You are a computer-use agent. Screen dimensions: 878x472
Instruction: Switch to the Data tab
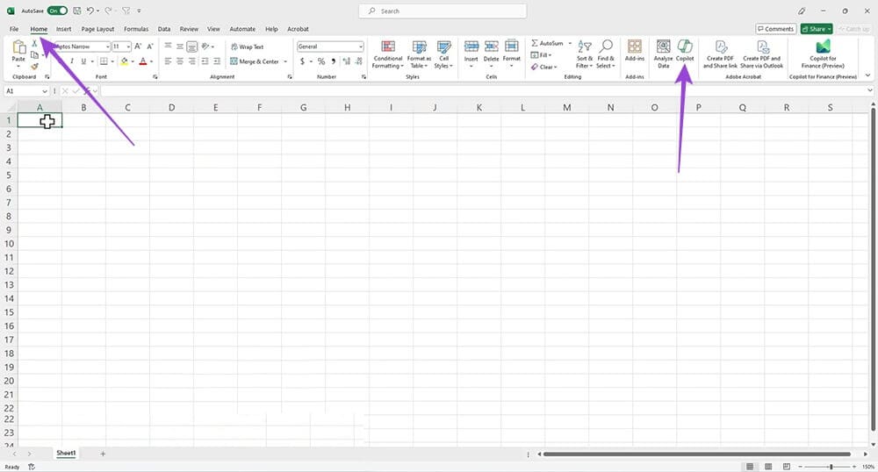164,29
